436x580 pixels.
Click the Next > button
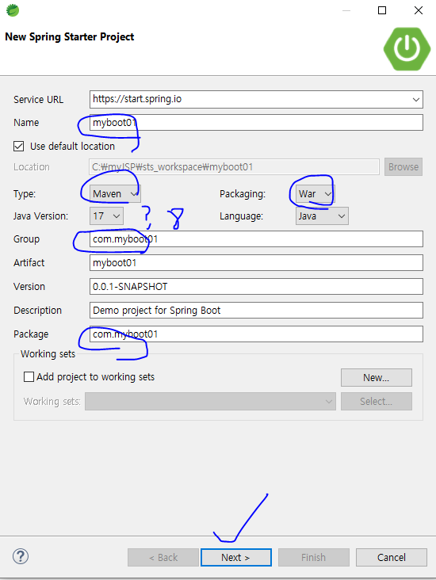click(235, 558)
